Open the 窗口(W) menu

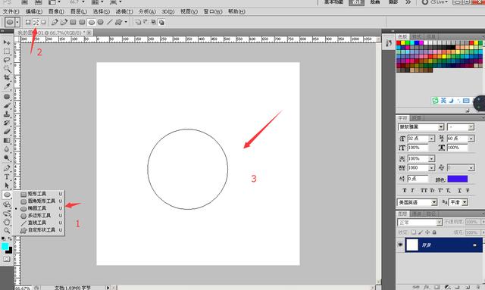tap(213, 12)
